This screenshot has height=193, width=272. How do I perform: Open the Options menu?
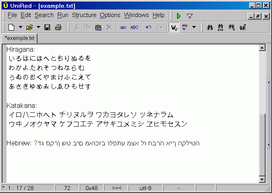[x=110, y=15]
